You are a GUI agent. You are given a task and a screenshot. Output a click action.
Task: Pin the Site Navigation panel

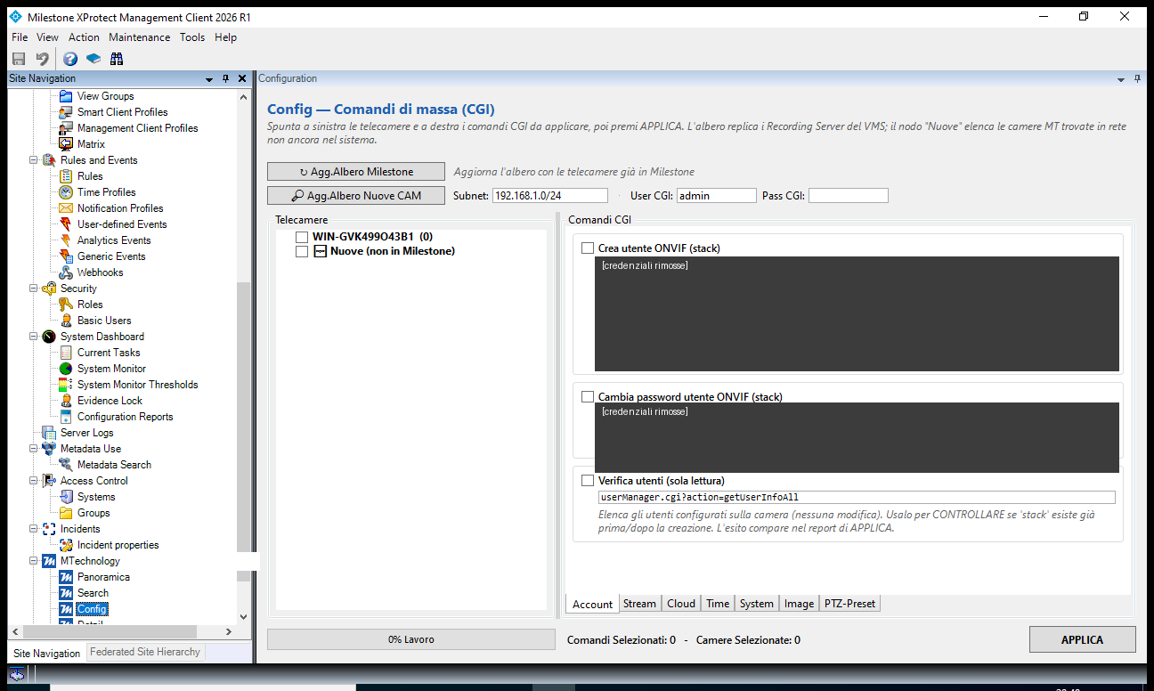click(x=226, y=79)
